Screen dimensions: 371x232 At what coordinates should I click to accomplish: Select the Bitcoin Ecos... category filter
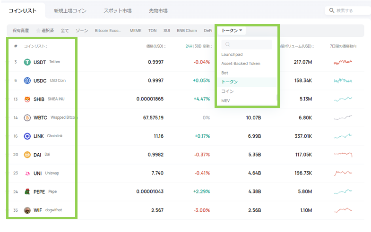pos(108,31)
